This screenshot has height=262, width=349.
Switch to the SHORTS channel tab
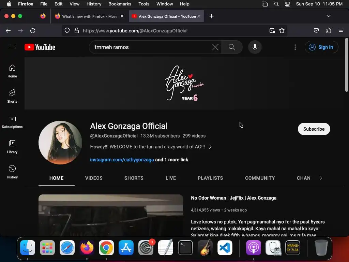(x=134, y=178)
